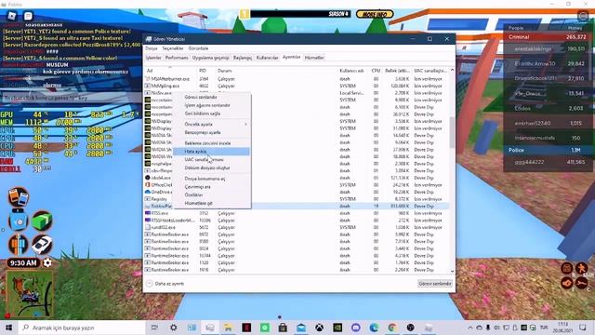Viewport: 595px width, 335px height.
Task: Select the RTSS.exe process row
Action: (297, 213)
